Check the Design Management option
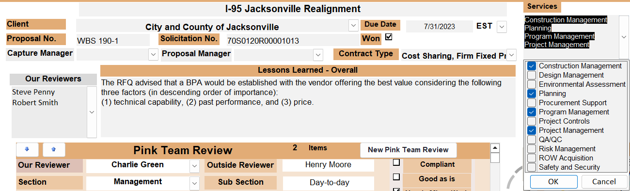 click(532, 75)
